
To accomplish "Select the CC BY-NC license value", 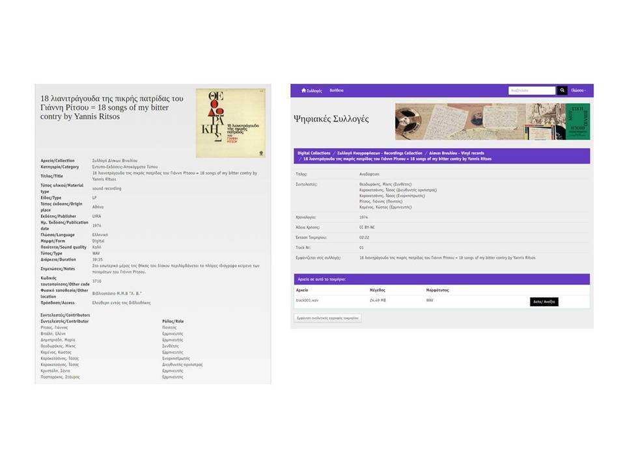I will 367,227.
